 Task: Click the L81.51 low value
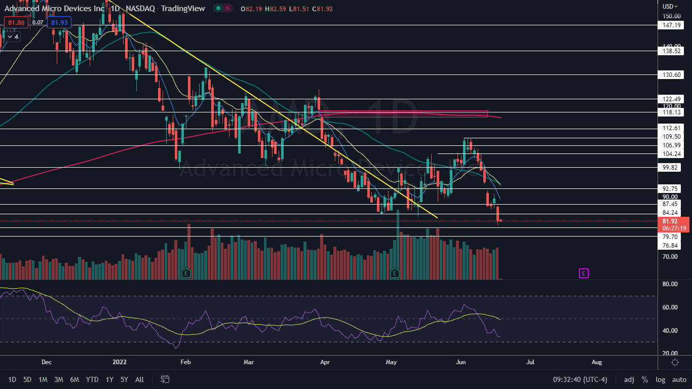point(299,9)
